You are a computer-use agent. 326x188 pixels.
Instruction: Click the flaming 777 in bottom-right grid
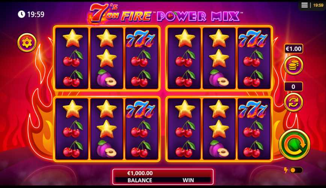point(253,109)
